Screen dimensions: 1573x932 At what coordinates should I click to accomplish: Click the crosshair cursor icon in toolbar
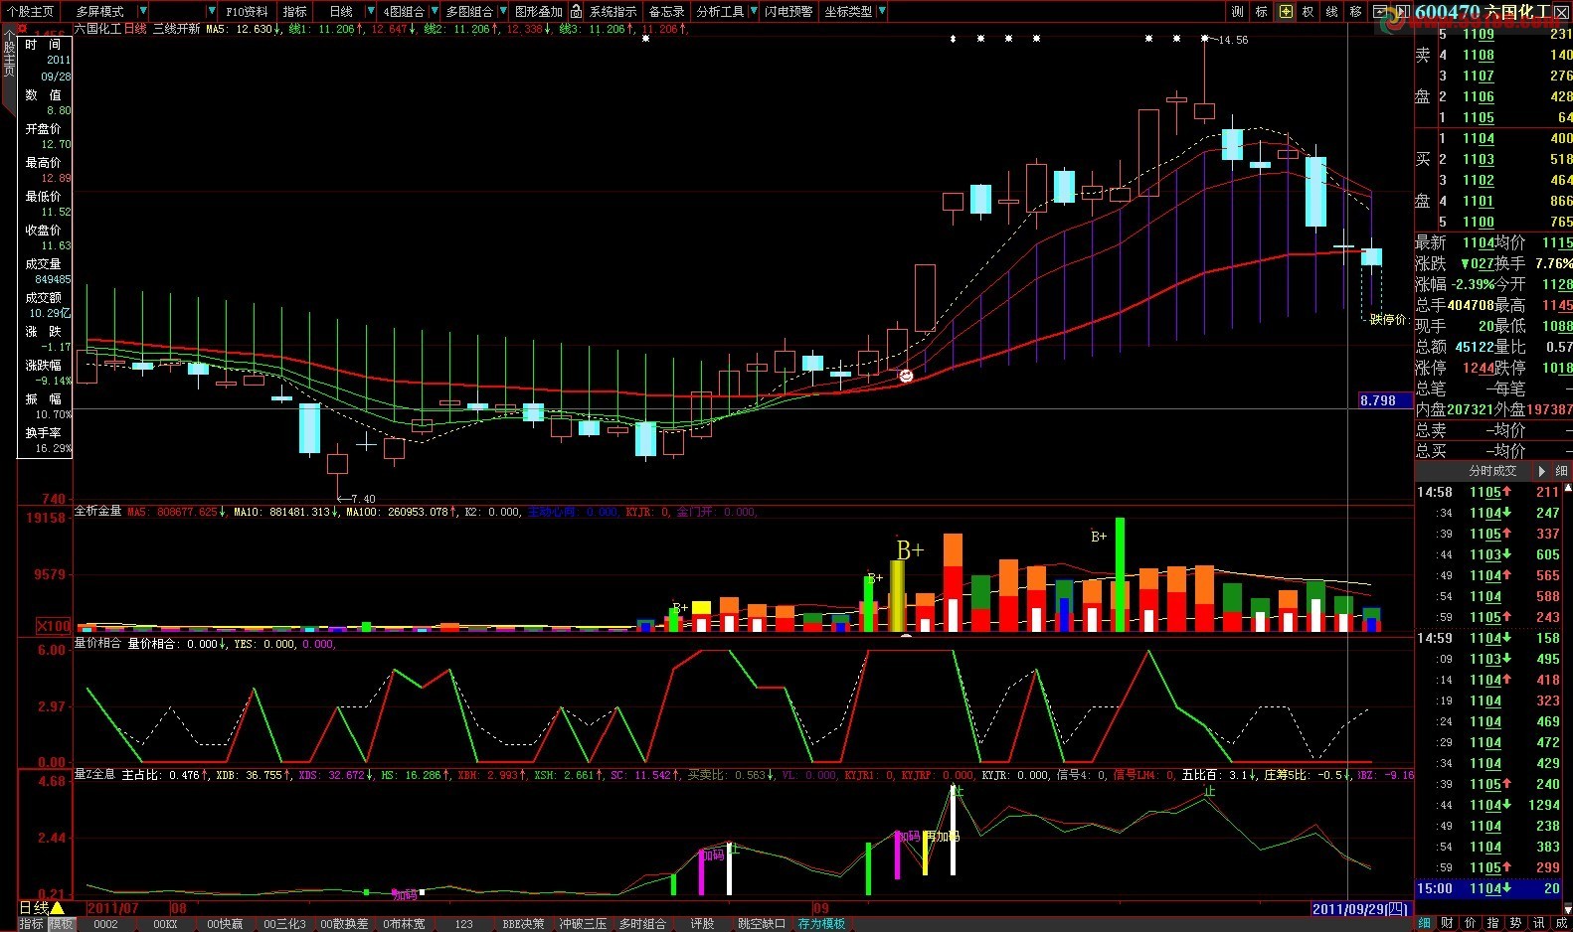tap(1286, 12)
